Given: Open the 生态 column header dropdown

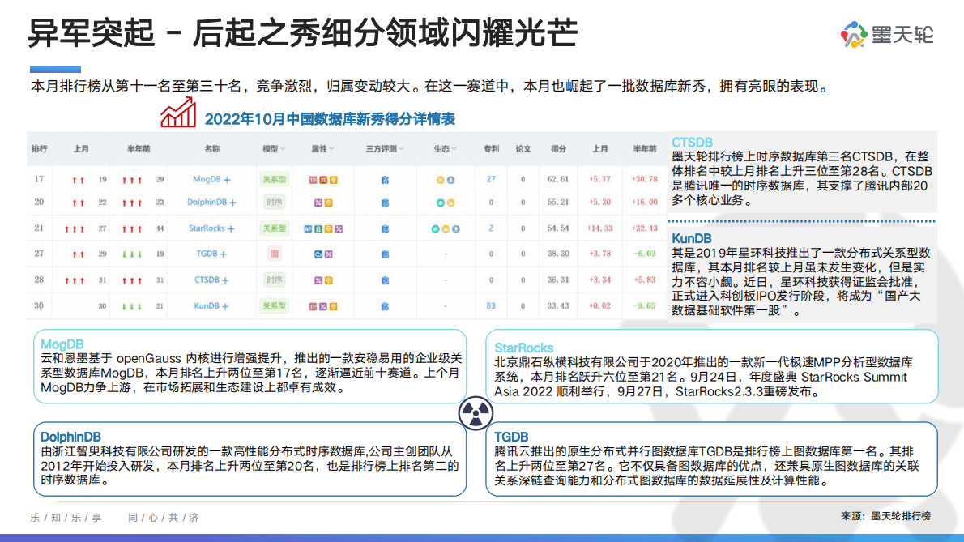Looking at the screenshot, I should [446, 149].
